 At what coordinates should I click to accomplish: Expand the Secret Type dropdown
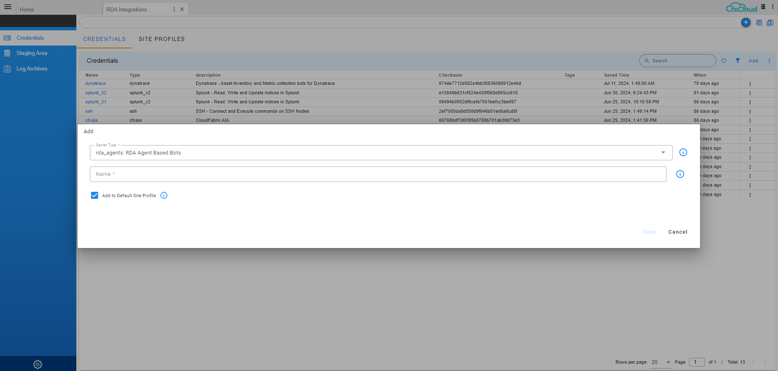(663, 152)
